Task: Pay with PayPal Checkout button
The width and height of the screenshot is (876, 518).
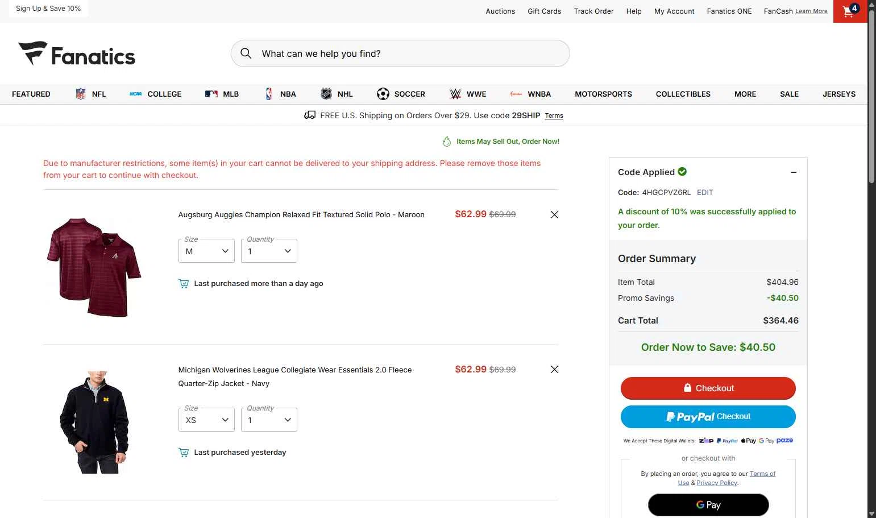Action: coord(708,417)
